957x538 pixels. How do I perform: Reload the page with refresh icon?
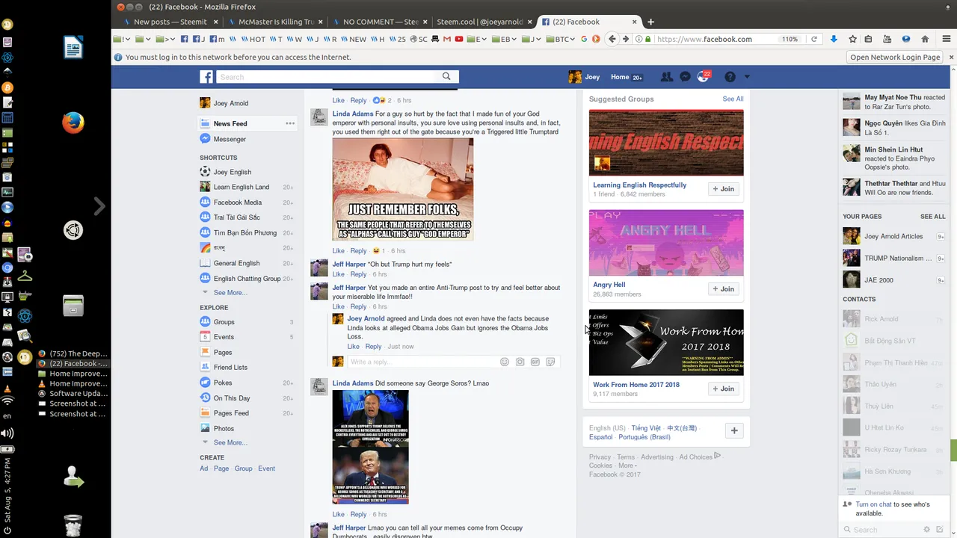[814, 39]
